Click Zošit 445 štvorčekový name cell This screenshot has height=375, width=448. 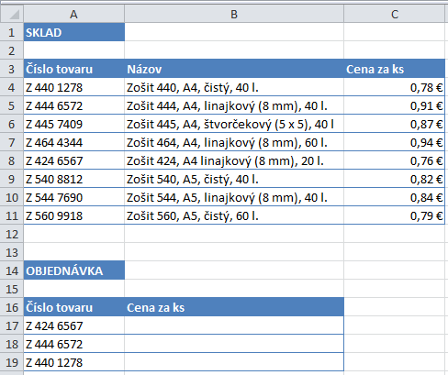234,124
